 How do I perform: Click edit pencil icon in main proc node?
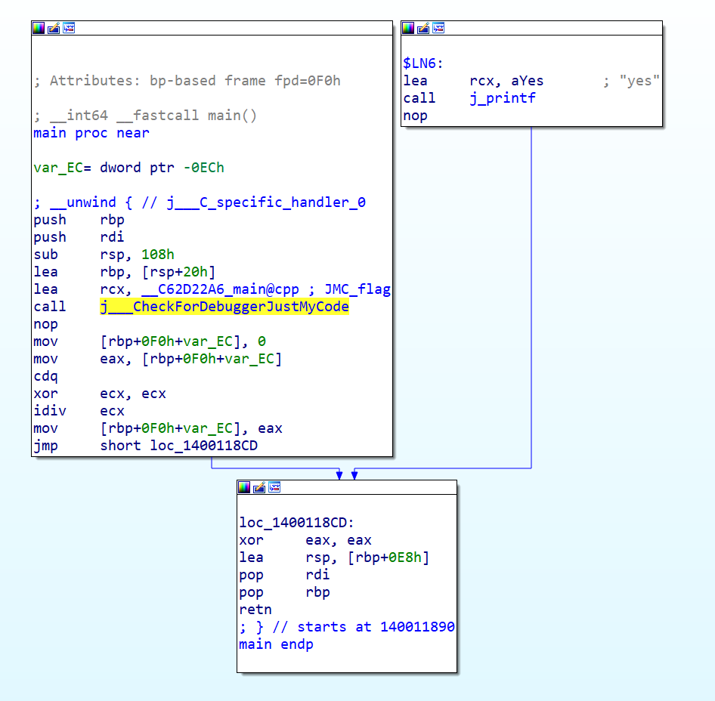coord(54,28)
